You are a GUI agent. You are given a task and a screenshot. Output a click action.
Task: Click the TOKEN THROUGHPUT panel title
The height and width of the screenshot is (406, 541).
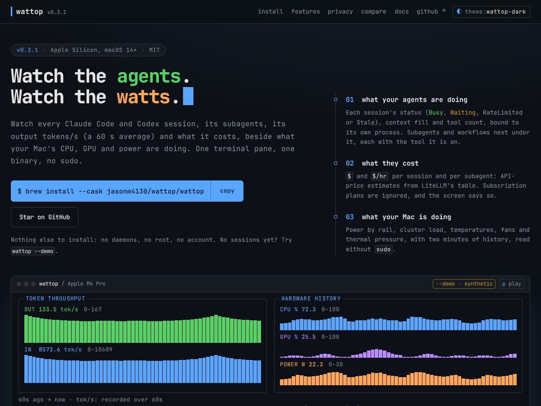point(55,299)
